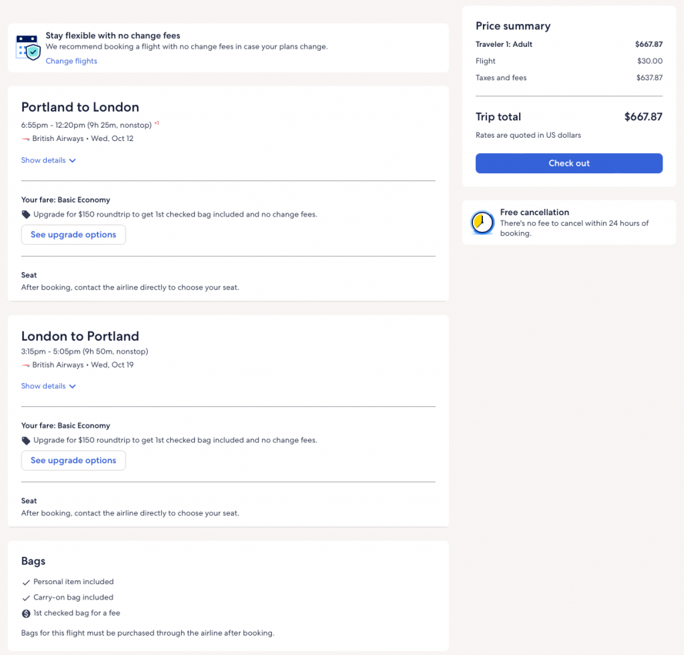
Task: Click the dollar icon beside 1st checked bag
Action: pyautogui.click(x=26, y=613)
